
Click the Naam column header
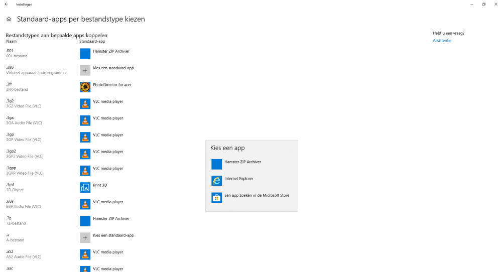pos(11,41)
